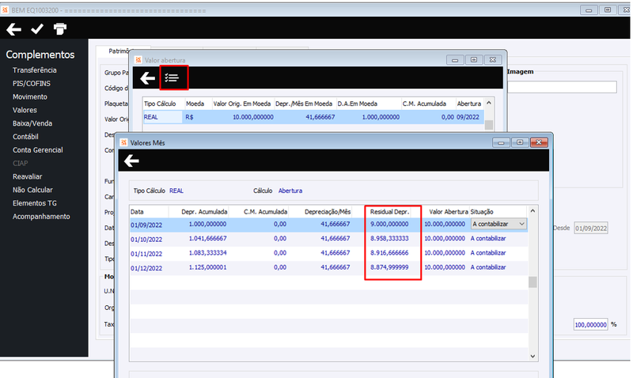Click back arrow in Valores Mês window
633x378 pixels.
131,161
